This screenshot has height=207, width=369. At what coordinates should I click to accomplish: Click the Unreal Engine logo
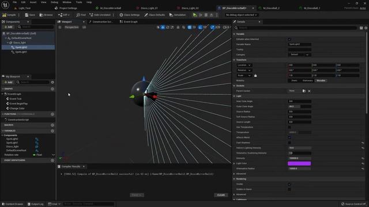(5, 5)
